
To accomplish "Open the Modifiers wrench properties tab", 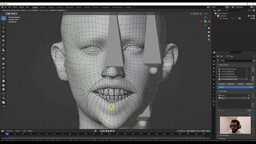I will point(214,88).
